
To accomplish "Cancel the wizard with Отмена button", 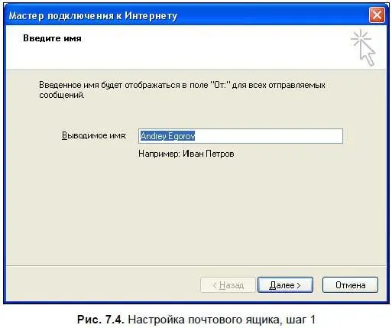I will coord(350,285).
